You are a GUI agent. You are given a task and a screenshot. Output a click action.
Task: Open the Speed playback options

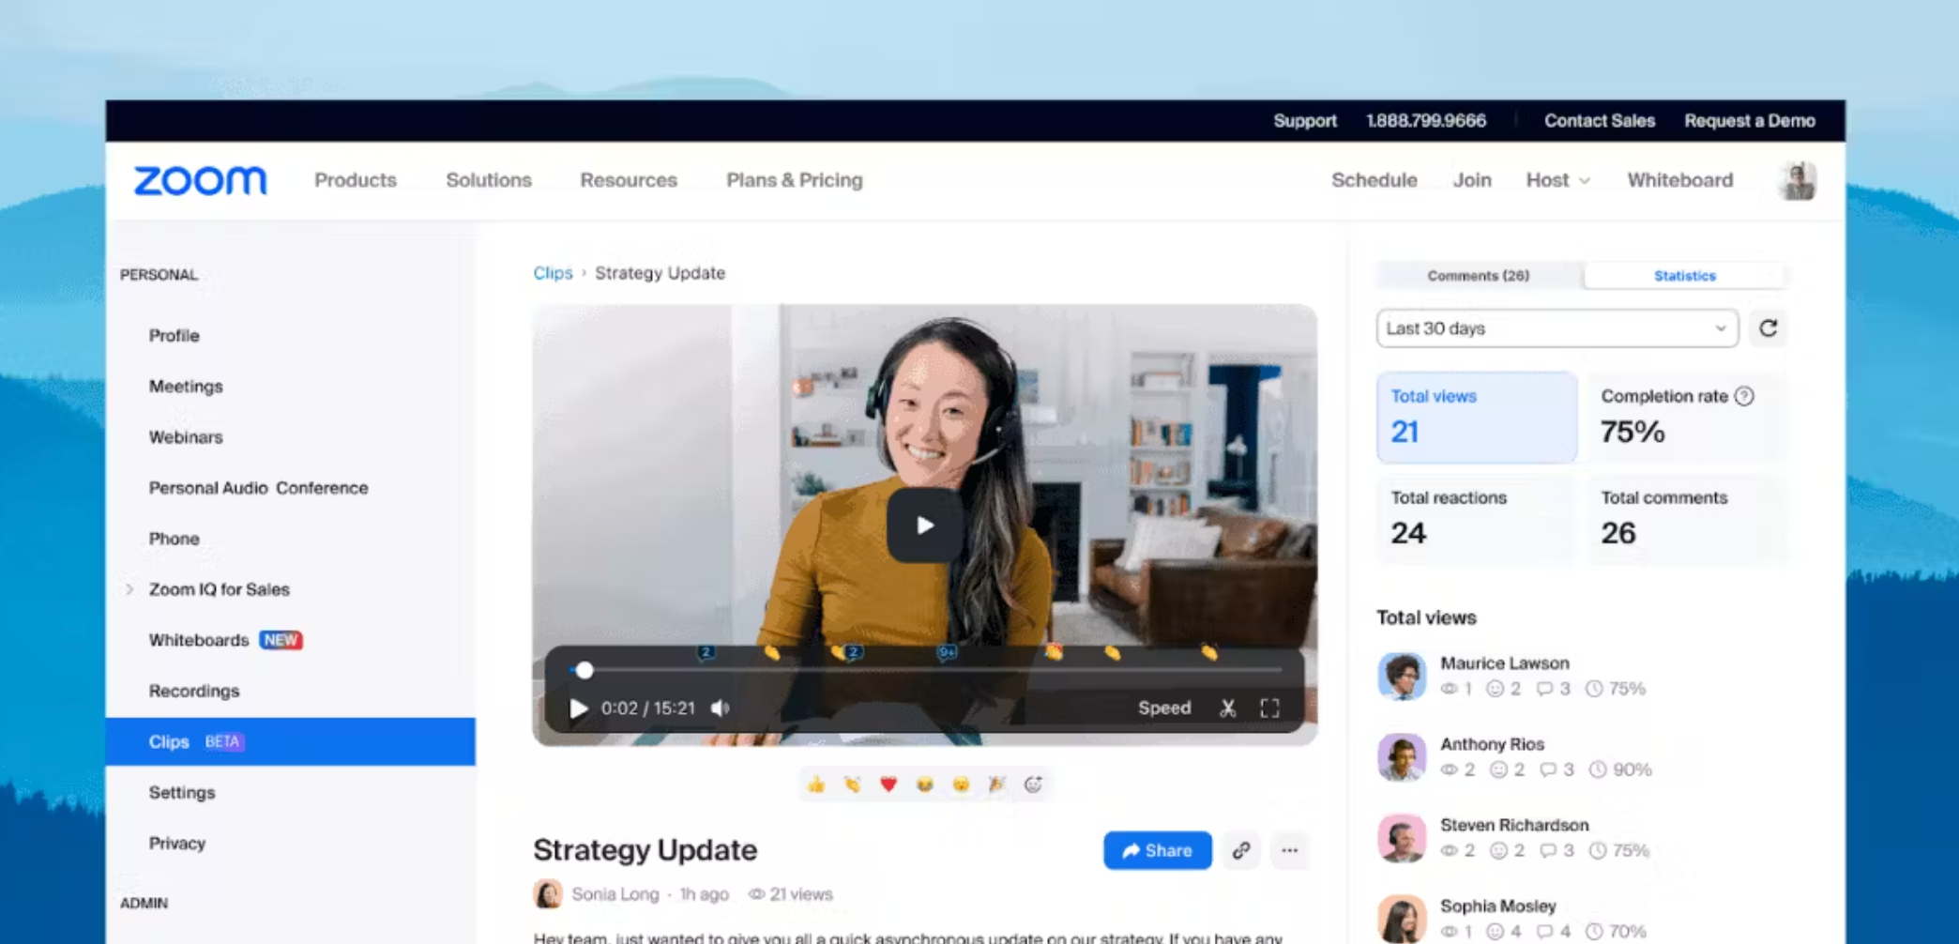pos(1164,708)
